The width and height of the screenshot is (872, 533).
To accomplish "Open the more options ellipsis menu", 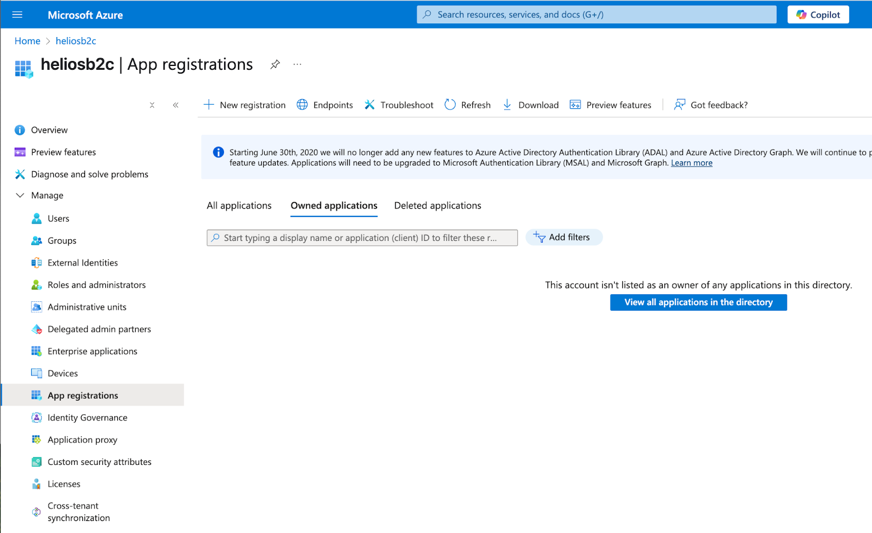I will coord(297,64).
